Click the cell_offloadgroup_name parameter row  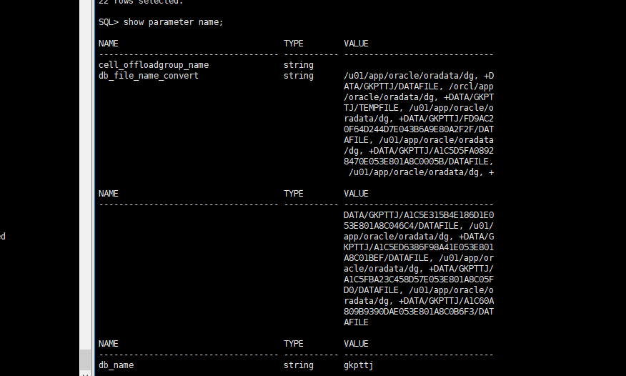click(x=154, y=65)
